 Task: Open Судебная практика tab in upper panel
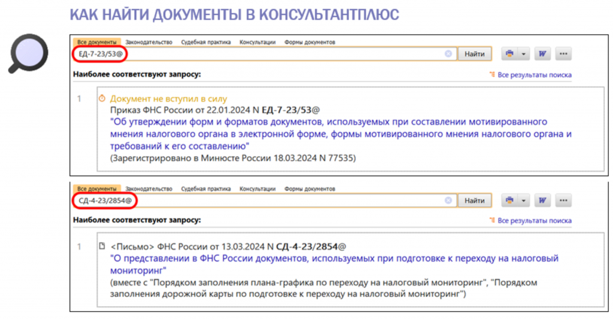(206, 42)
